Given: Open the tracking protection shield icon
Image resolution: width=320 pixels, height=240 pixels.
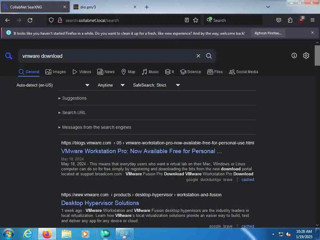Looking at the screenshot, I should coord(51,20).
